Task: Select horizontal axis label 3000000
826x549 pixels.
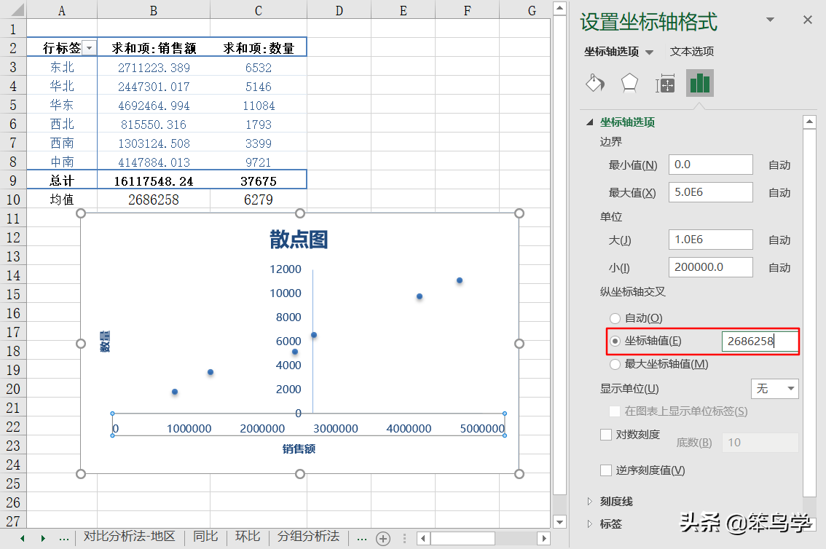Action: tap(336, 428)
